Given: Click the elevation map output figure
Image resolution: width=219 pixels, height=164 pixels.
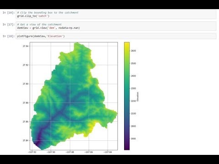Looking at the screenshot, I should (73, 96).
